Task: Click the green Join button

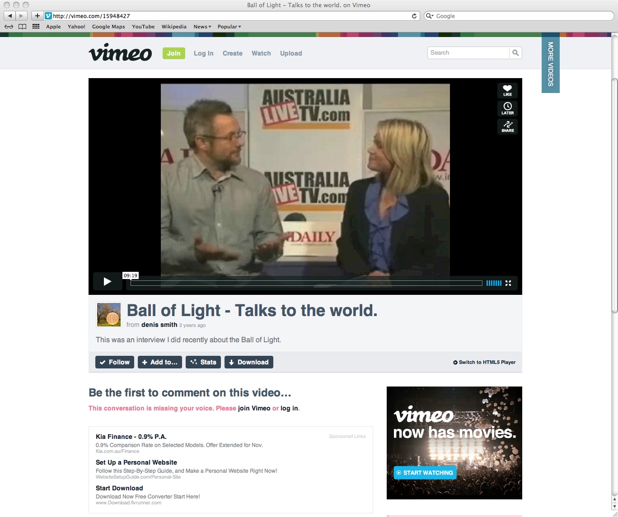Action: tap(174, 53)
